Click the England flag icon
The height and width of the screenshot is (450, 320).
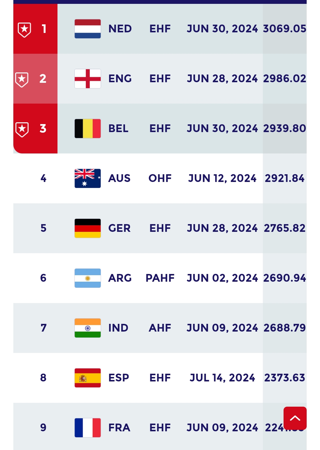[87, 79]
